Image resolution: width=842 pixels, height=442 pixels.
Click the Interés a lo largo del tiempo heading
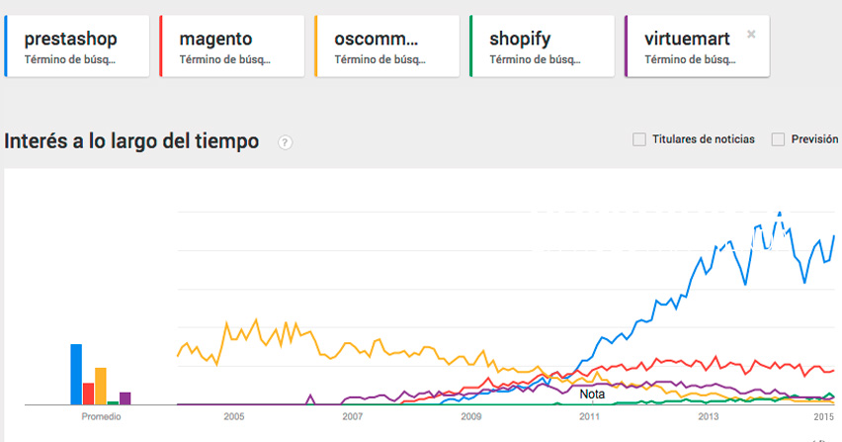click(131, 141)
